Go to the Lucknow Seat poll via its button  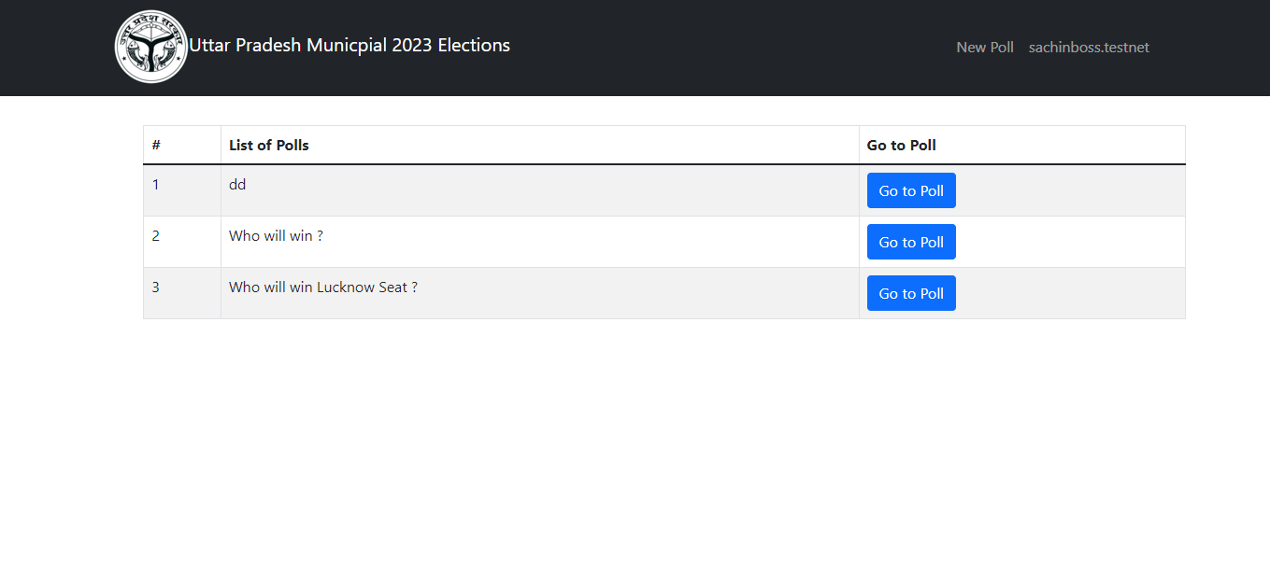tap(911, 293)
